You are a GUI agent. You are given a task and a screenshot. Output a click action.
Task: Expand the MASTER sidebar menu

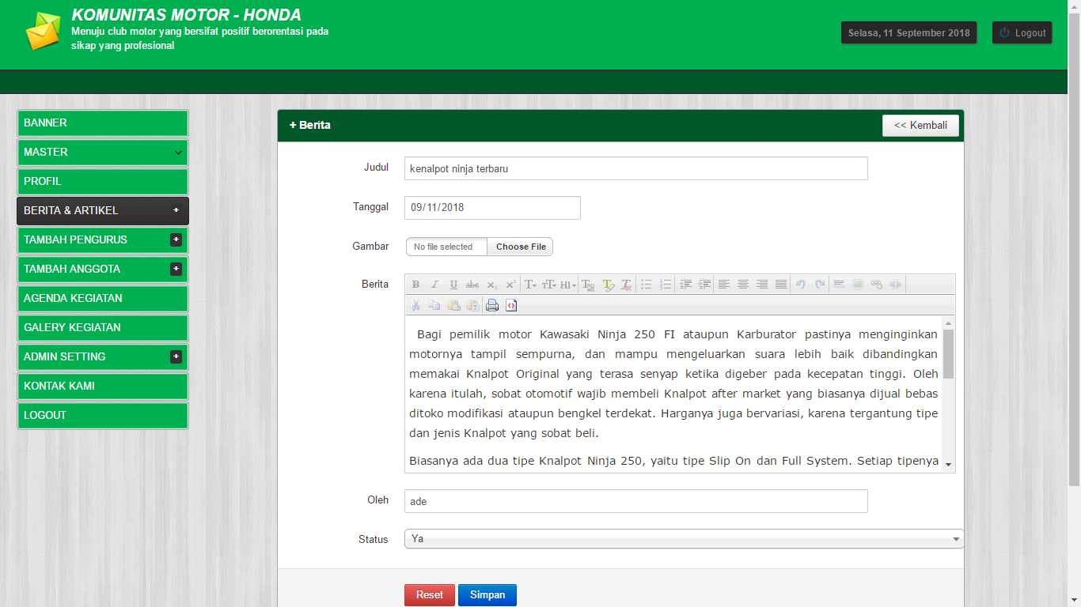(x=102, y=152)
